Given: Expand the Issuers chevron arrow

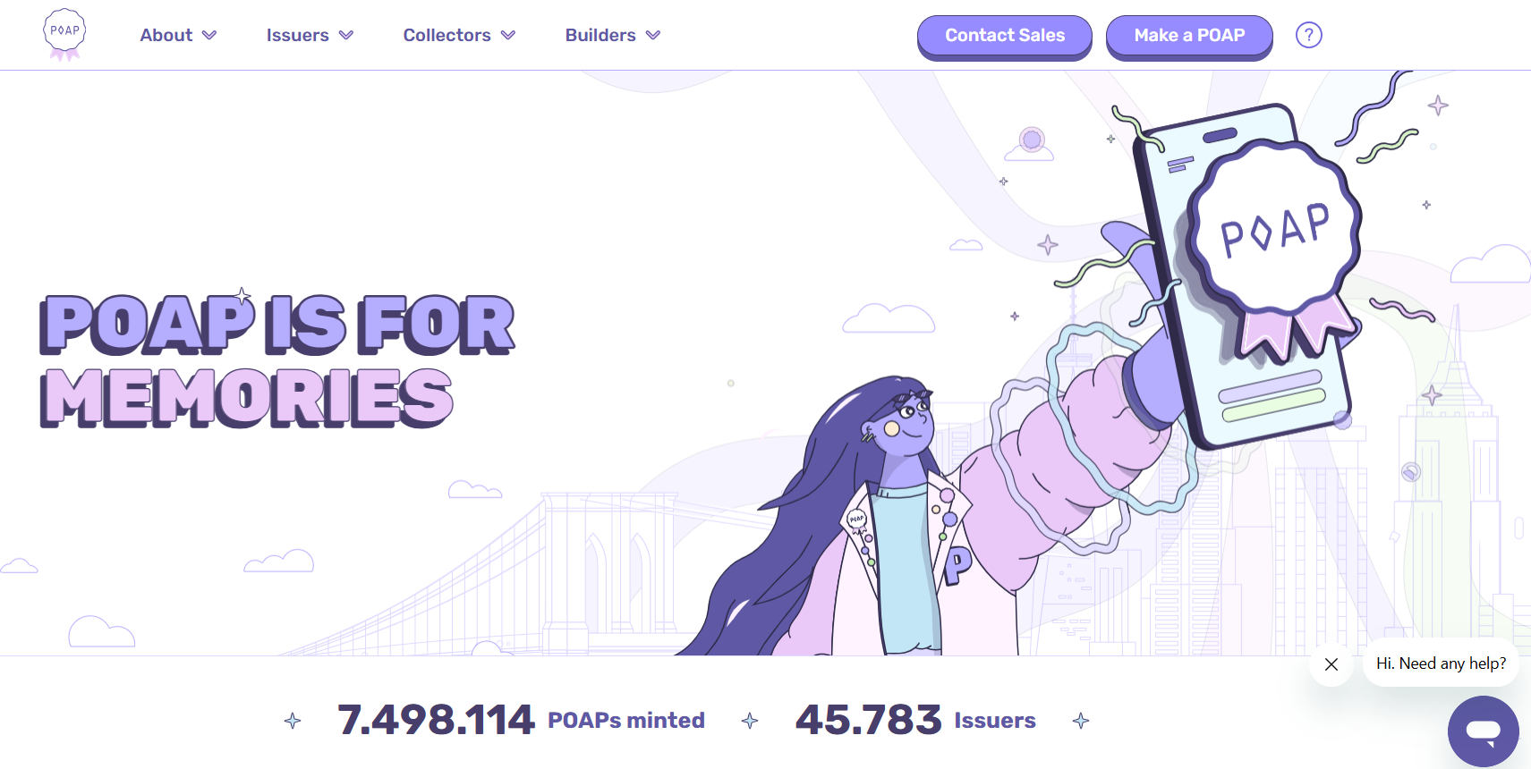Looking at the screenshot, I should coord(346,36).
